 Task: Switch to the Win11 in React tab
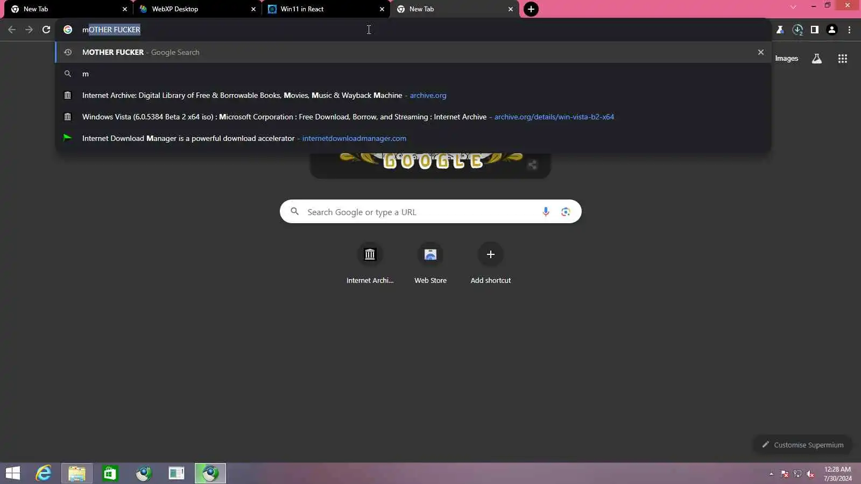point(326,9)
